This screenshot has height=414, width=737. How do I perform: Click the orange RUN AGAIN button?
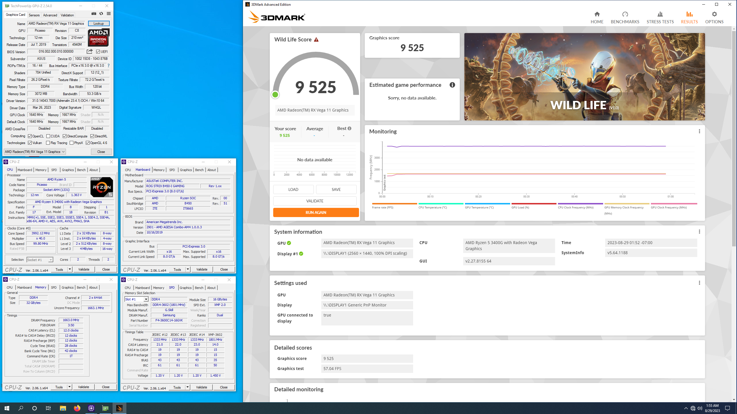tap(316, 212)
